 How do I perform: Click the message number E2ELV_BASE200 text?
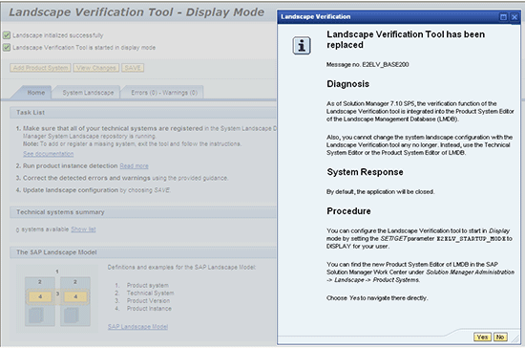(367, 64)
